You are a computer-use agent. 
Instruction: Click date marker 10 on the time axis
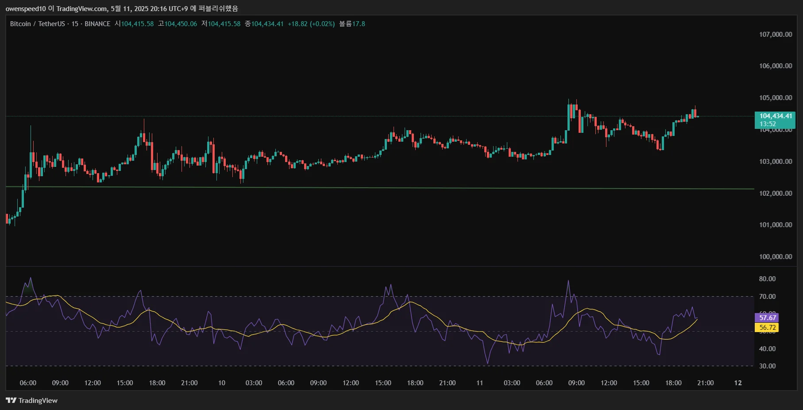click(x=221, y=383)
